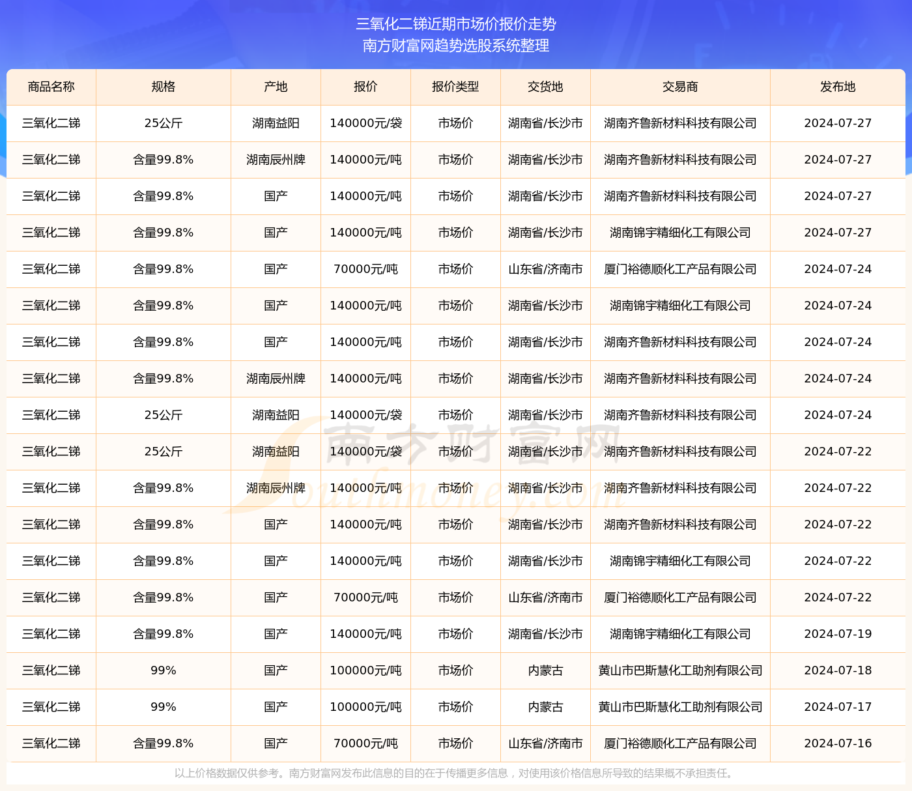912x791 pixels.
Task: Click 湖南锦宇精细化工有限公司 in the 2024-07-19 row
Action: coord(680,634)
